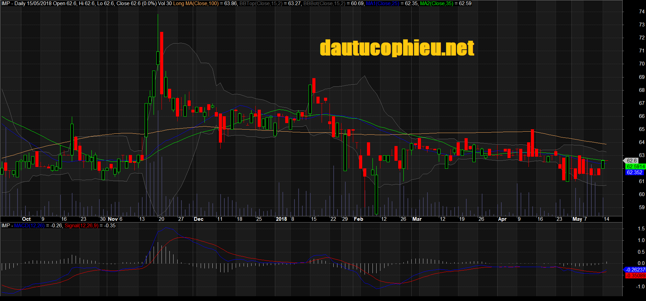Image resolution: width=646 pixels, height=301 pixels.
Task: Click the green MA2(Close,35) label
Action: point(437,3)
